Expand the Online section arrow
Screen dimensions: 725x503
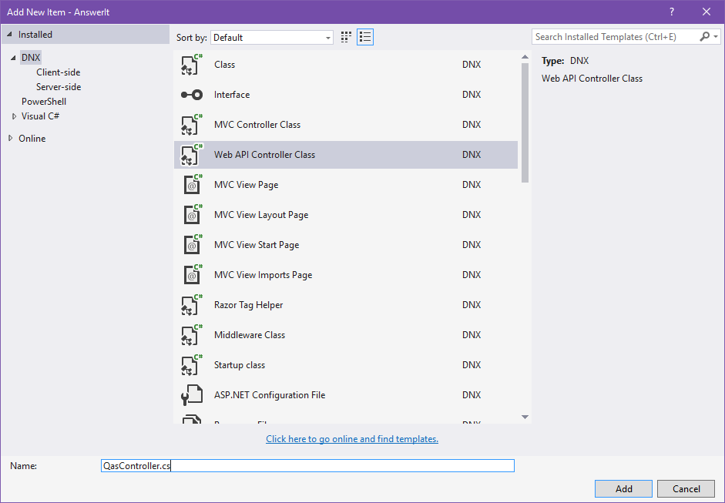pyautogui.click(x=11, y=138)
